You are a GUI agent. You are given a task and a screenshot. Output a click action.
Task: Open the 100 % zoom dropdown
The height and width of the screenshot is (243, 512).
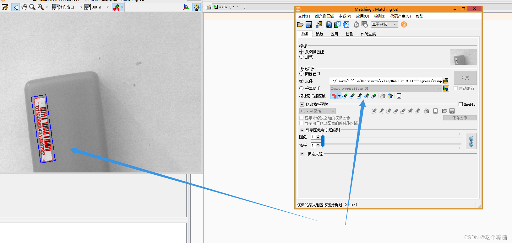[108, 7]
